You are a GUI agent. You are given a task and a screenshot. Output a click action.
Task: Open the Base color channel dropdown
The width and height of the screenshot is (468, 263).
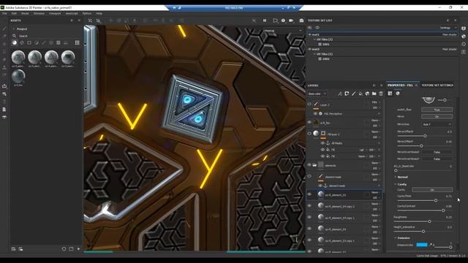[x=317, y=94]
